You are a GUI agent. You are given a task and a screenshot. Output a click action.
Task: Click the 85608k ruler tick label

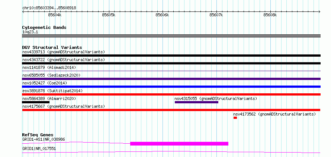[x=270, y=15]
